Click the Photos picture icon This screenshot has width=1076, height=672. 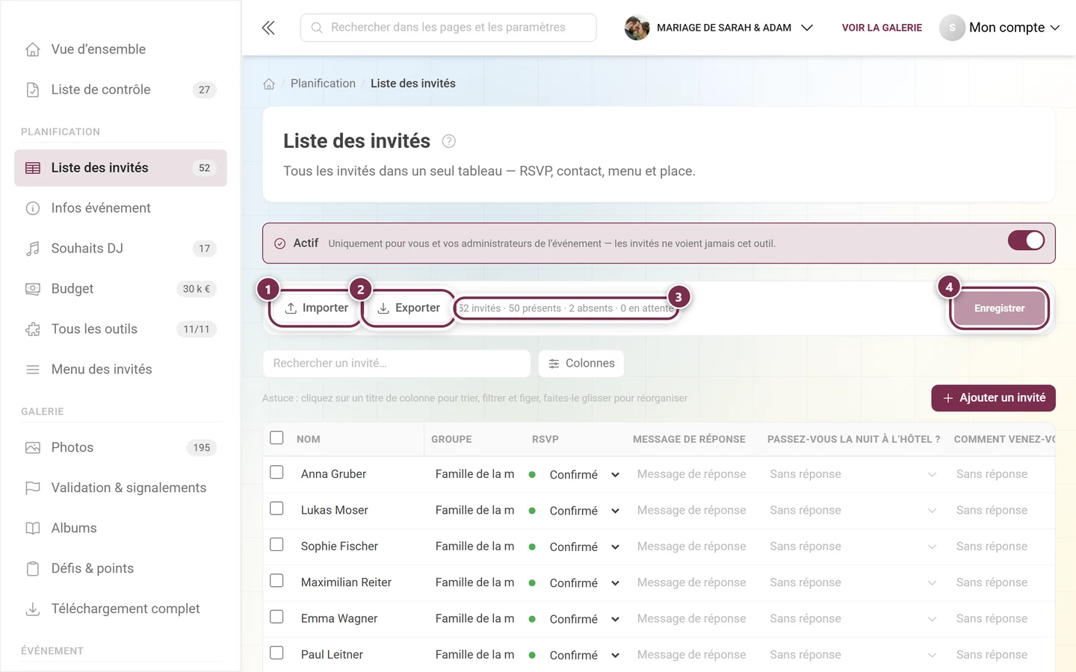pyautogui.click(x=33, y=448)
